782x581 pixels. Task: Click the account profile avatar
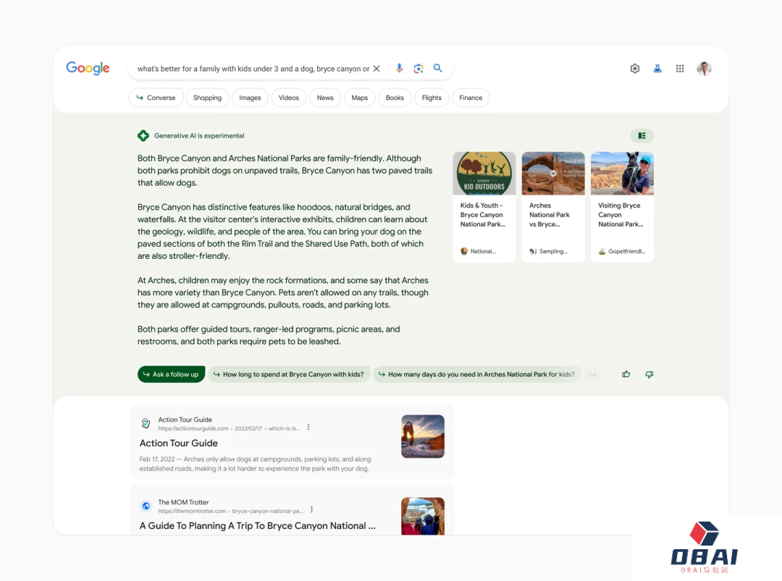705,68
